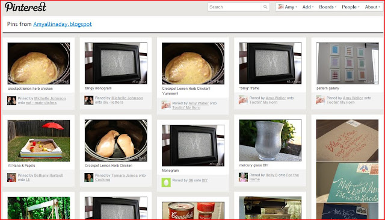Viewport: 385px width, 220px height.
Task: Click Amy Waller avatar on Yummmm pin
Action: [166, 105]
